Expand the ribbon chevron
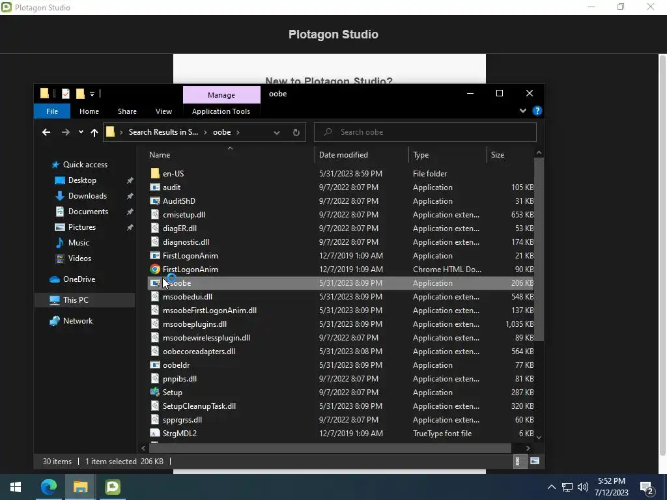 [523, 111]
